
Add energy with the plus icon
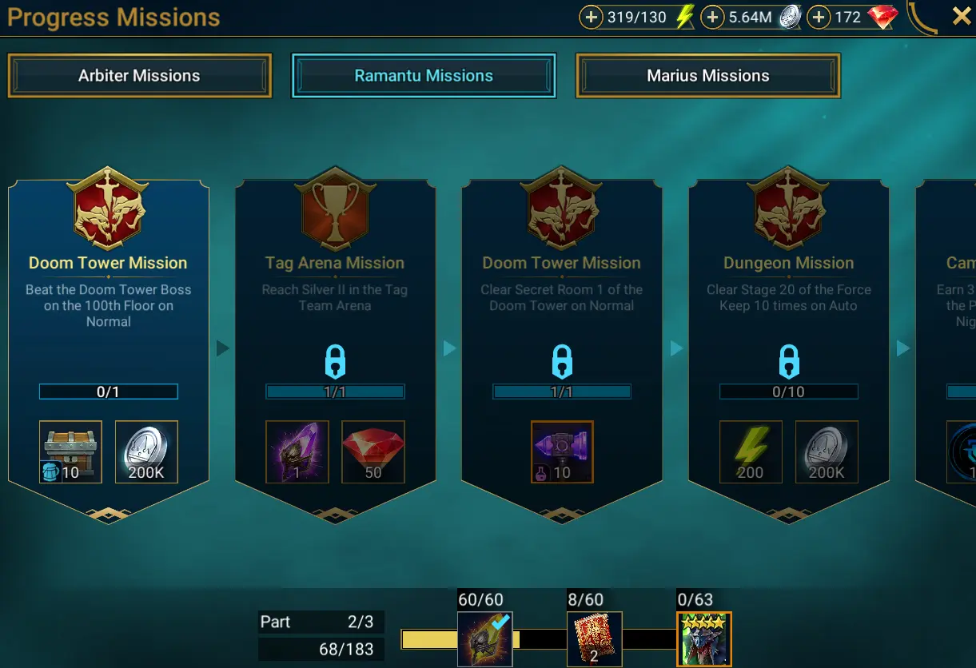pos(591,17)
